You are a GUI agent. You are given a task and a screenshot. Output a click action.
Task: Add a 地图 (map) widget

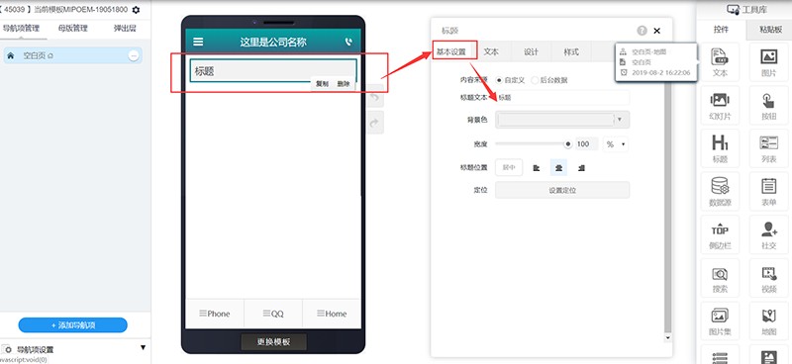click(769, 321)
